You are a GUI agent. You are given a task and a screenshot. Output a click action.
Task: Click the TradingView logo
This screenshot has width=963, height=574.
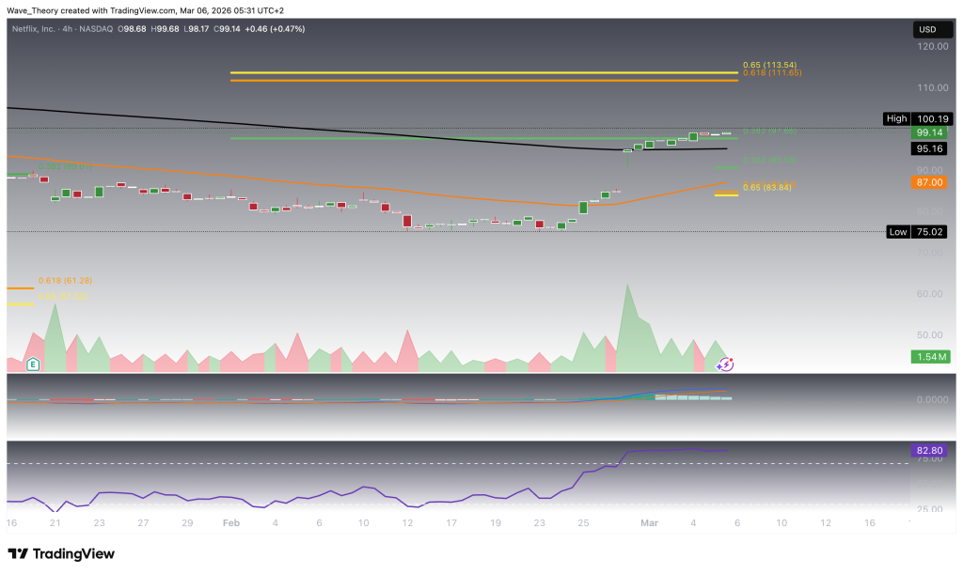tap(61, 553)
